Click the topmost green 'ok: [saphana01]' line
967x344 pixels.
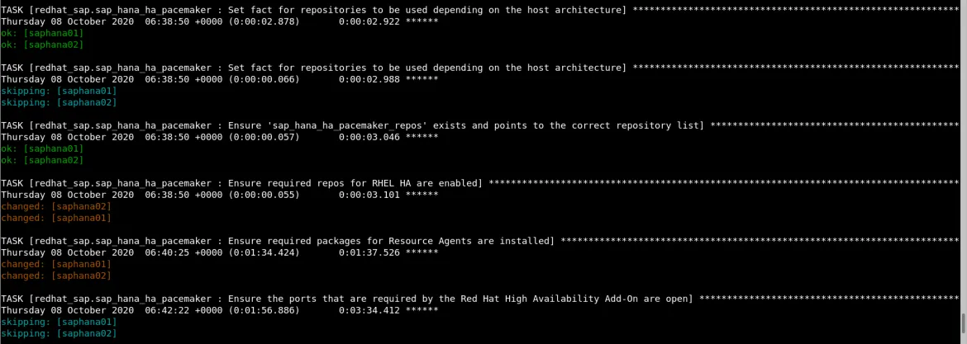42,33
